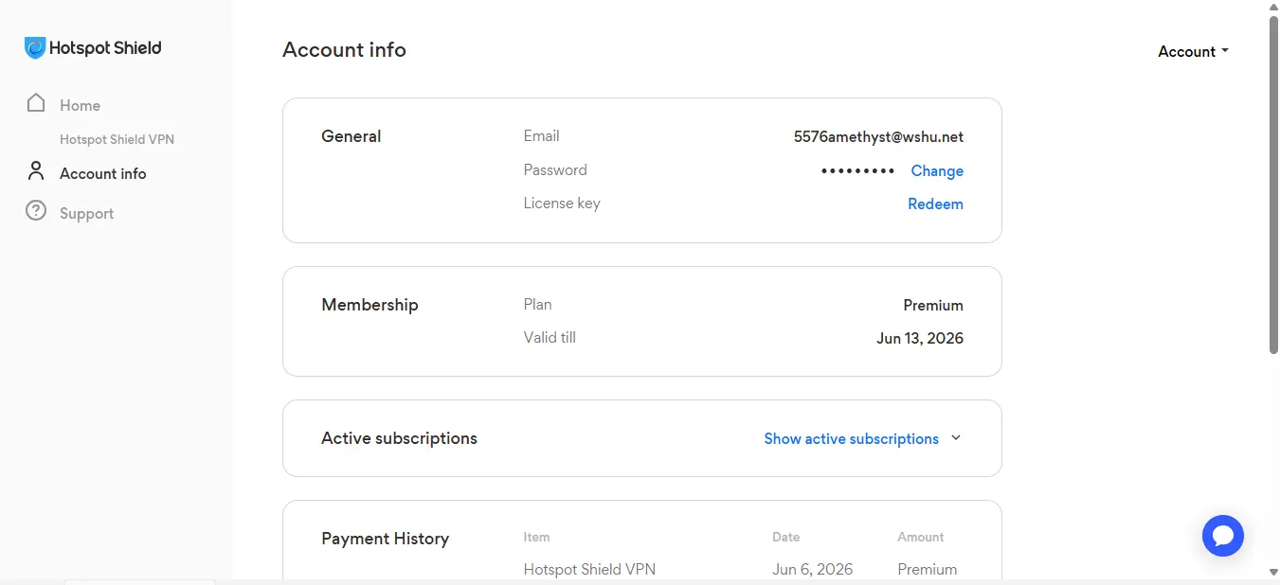Select Hotspot Shield VPN in sidebar
1280x585 pixels.
[117, 139]
